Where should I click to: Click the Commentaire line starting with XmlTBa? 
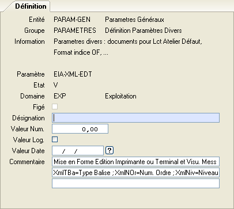135,173
